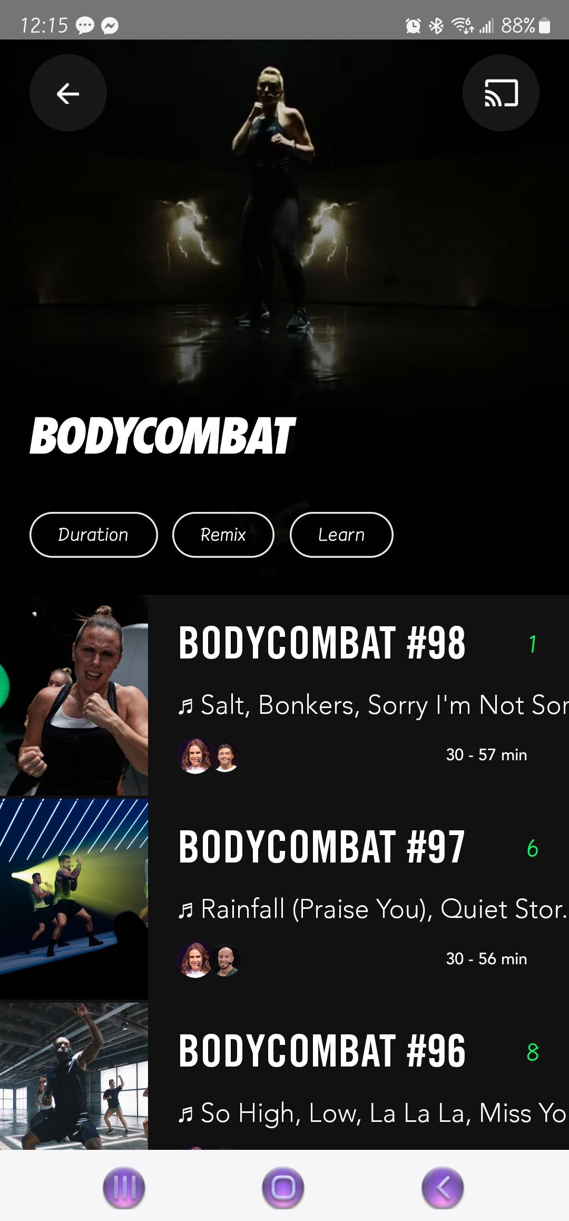The image size is (569, 1221).
Task: Select the Duration filter chip
Action: pos(94,535)
